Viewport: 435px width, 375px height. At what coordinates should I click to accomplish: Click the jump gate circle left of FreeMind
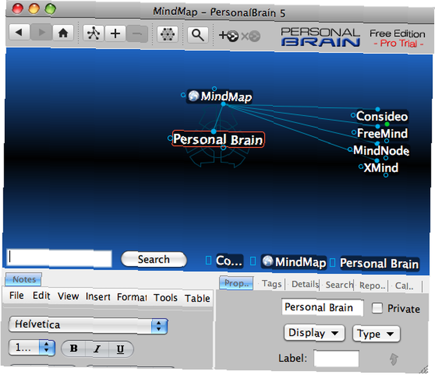(354, 133)
